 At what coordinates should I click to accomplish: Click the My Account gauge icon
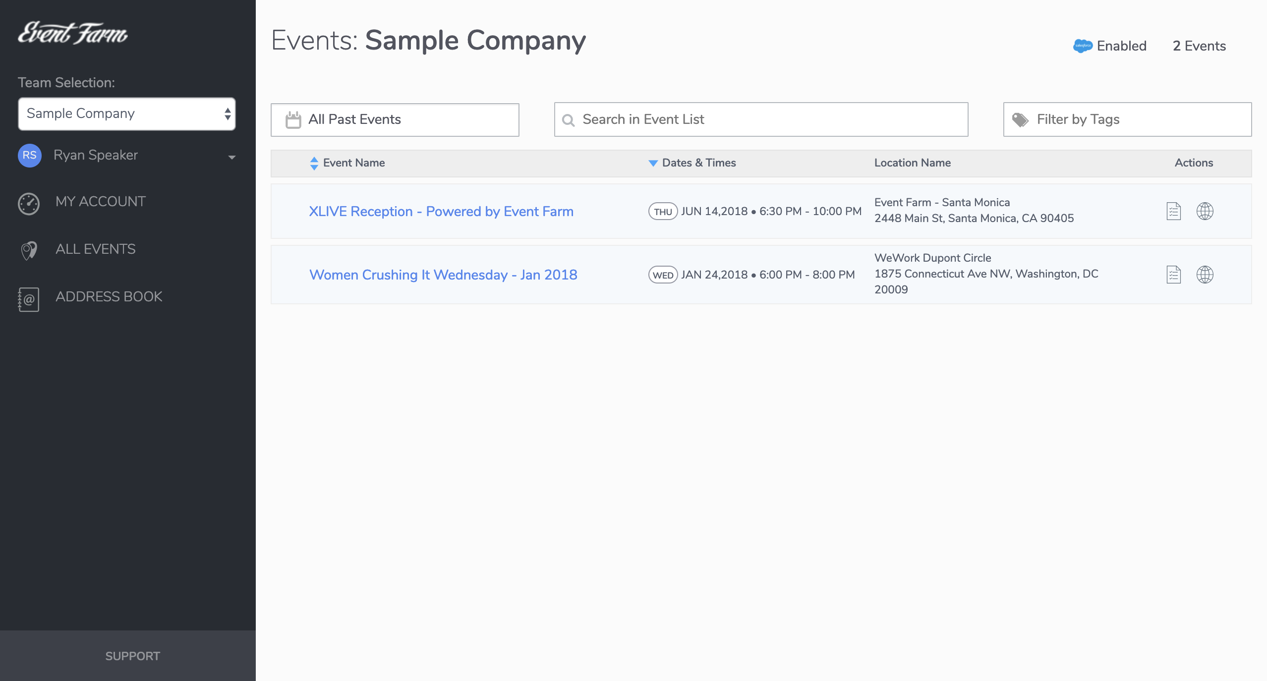click(29, 204)
